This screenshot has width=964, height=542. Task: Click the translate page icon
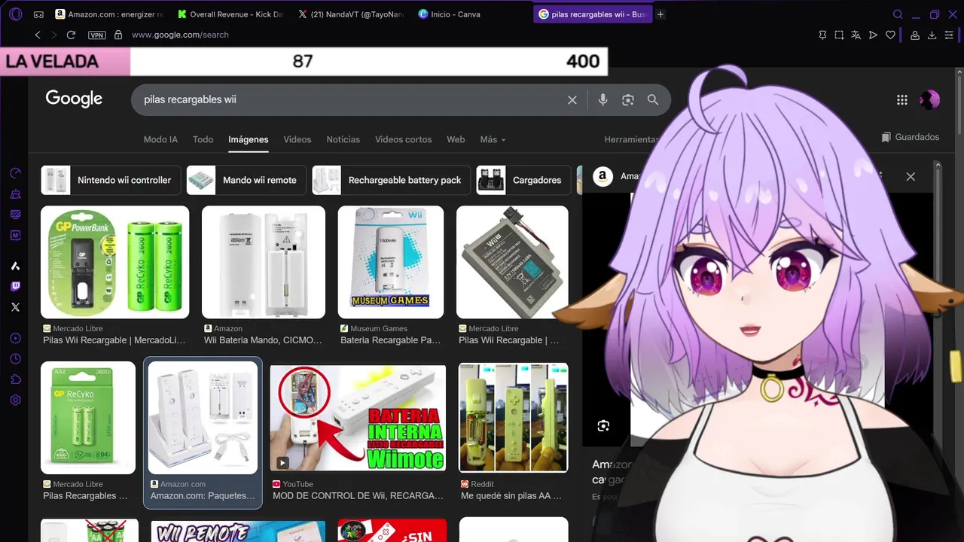pos(856,35)
